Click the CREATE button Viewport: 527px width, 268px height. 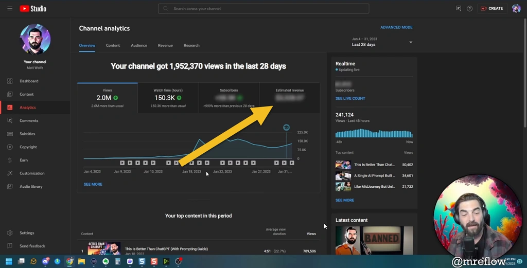491,9
